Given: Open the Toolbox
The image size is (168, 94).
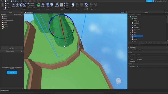Looking at the screenshot, I should (43, 5).
